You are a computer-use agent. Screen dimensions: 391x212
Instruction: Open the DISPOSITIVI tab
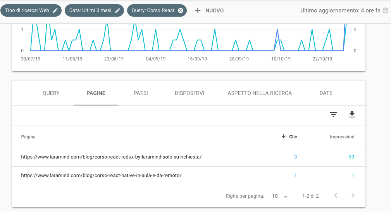pos(189,93)
